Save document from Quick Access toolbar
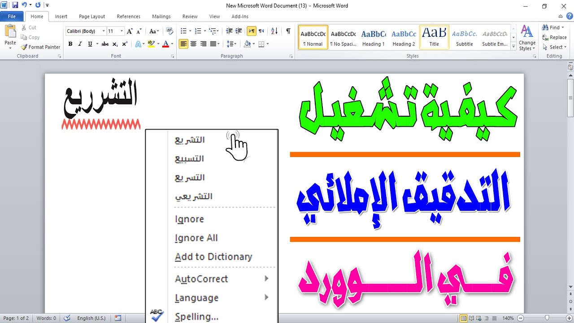The image size is (574, 323). click(15, 5)
